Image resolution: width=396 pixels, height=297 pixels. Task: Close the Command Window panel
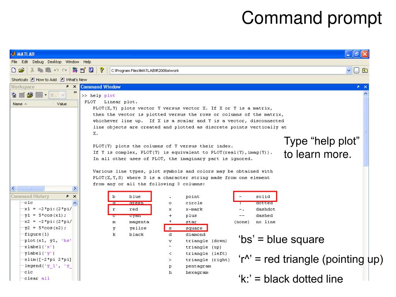(365, 87)
